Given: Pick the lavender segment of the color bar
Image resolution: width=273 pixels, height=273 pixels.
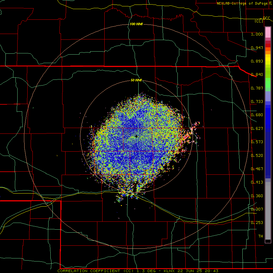Looking at the screenshot, I should [x=268, y=96].
